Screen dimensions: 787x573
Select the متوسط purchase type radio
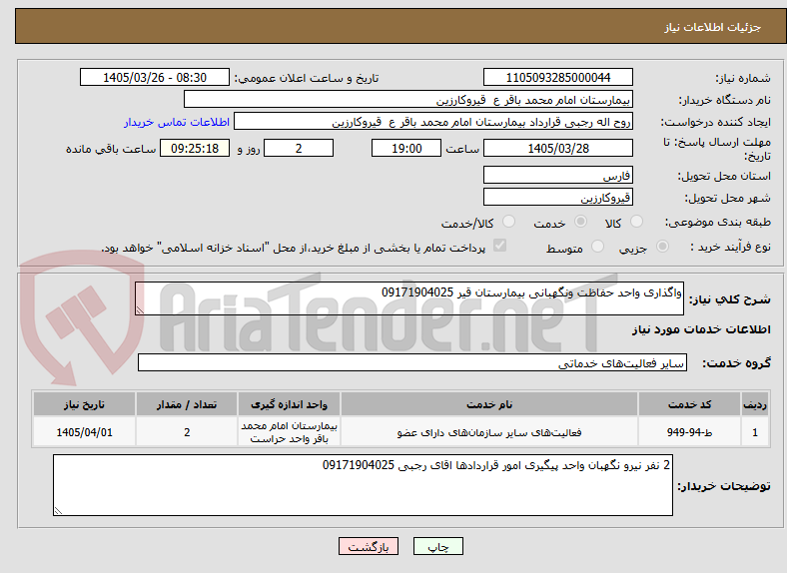[597, 247]
